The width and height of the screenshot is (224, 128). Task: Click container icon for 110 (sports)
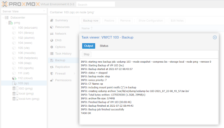[14, 68]
